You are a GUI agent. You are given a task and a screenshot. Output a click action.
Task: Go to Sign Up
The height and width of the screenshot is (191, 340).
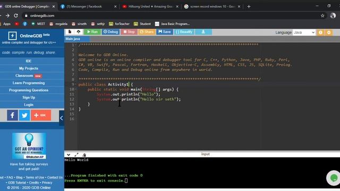pyautogui.click(x=29, y=98)
